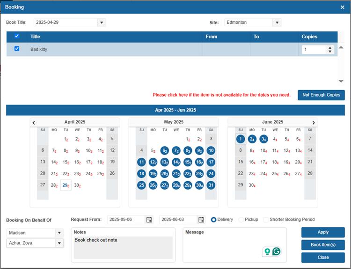The image size is (351, 269).
Task: Go to previous month in calendar
Action: click(x=34, y=122)
